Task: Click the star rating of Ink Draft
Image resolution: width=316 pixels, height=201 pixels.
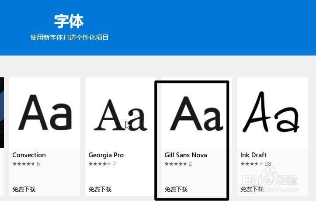Action: [252, 164]
